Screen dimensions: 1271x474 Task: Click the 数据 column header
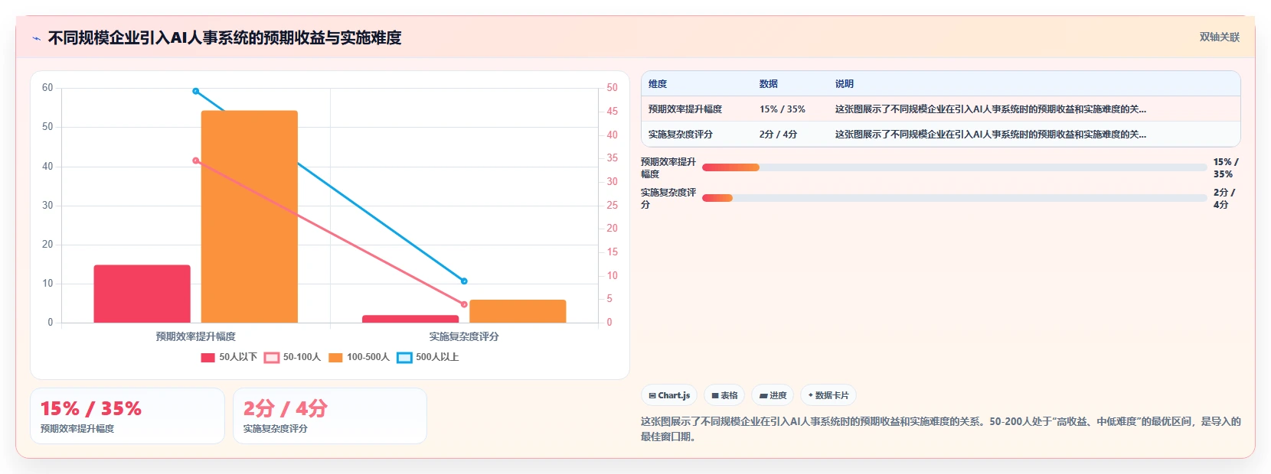tap(769, 84)
